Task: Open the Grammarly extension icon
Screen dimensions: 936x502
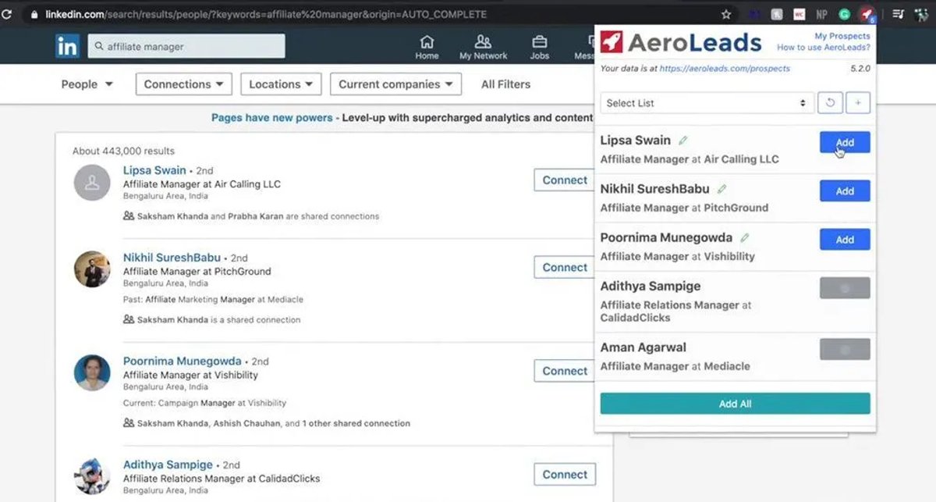Action: pyautogui.click(x=844, y=14)
